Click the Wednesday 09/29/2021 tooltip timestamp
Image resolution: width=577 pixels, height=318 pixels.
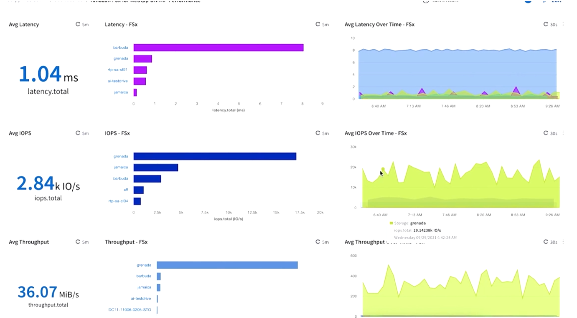tap(425, 238)
